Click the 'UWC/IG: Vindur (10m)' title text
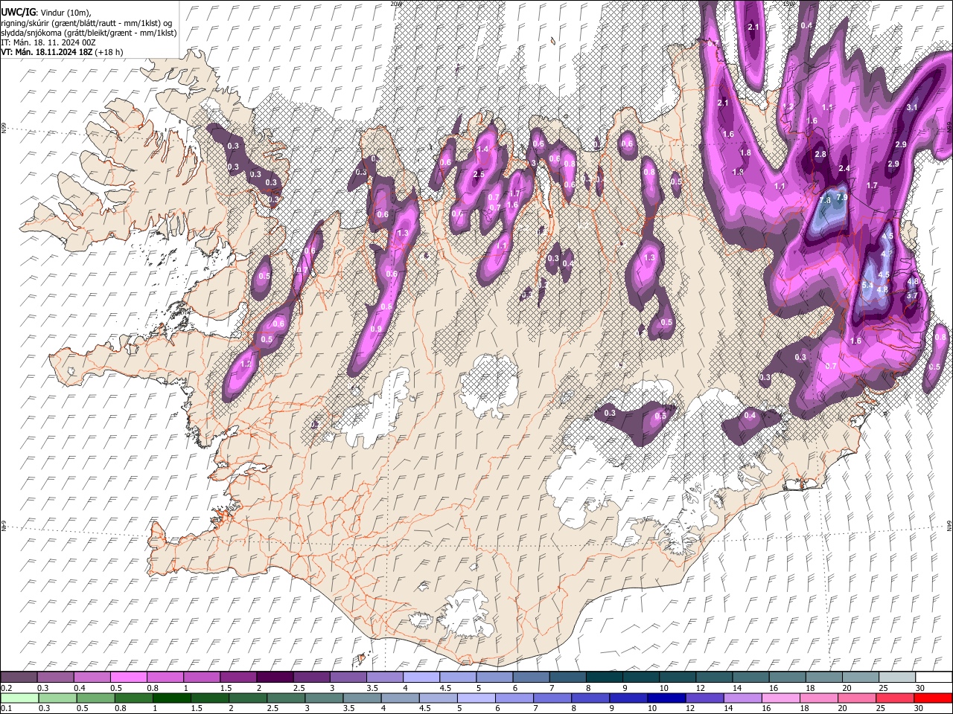Viewport: 953px width, 714px height. point(45,13)
